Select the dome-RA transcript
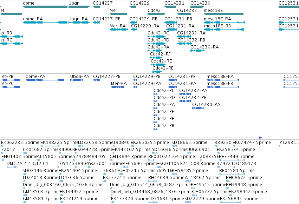This screenshot has width=299, height=204. coord(45,22)
